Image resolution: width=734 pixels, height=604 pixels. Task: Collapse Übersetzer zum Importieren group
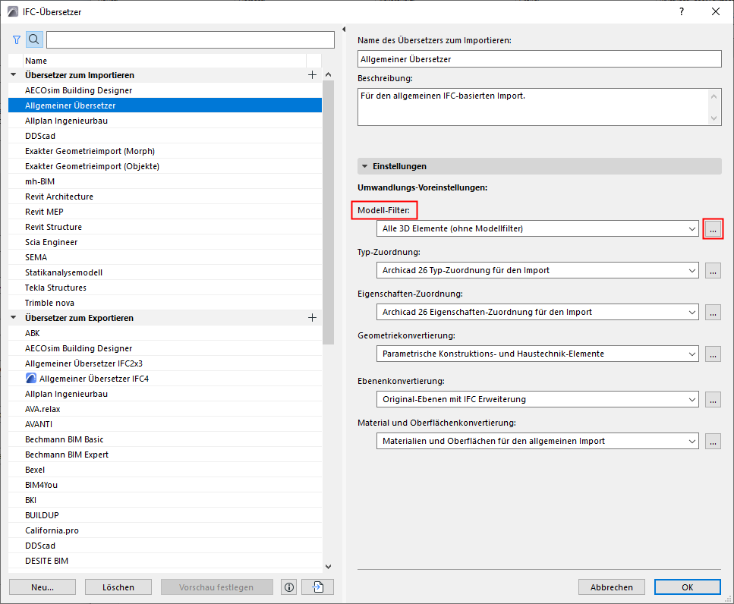pyautogui.click(x=14, y=75)
